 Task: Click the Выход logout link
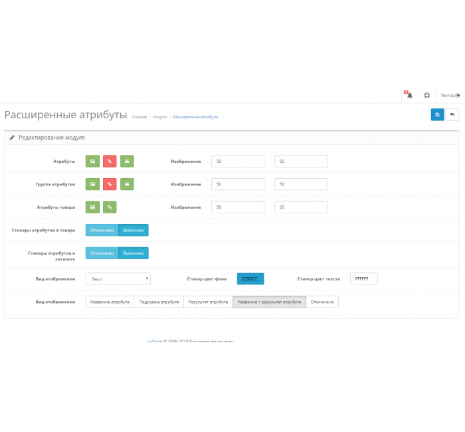click(x=450, y=95)
